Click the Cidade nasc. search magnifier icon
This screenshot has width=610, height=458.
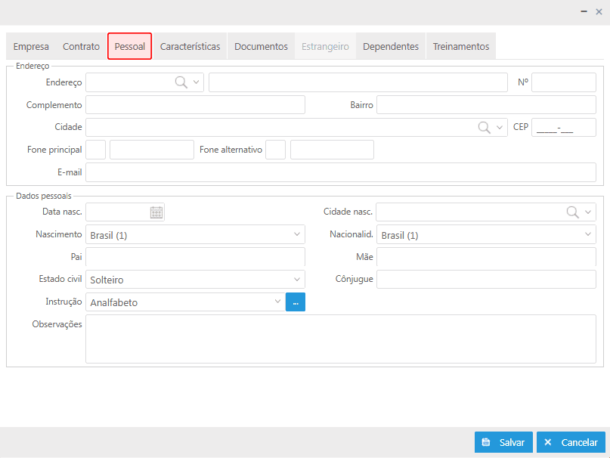click(x=572, y=212)
